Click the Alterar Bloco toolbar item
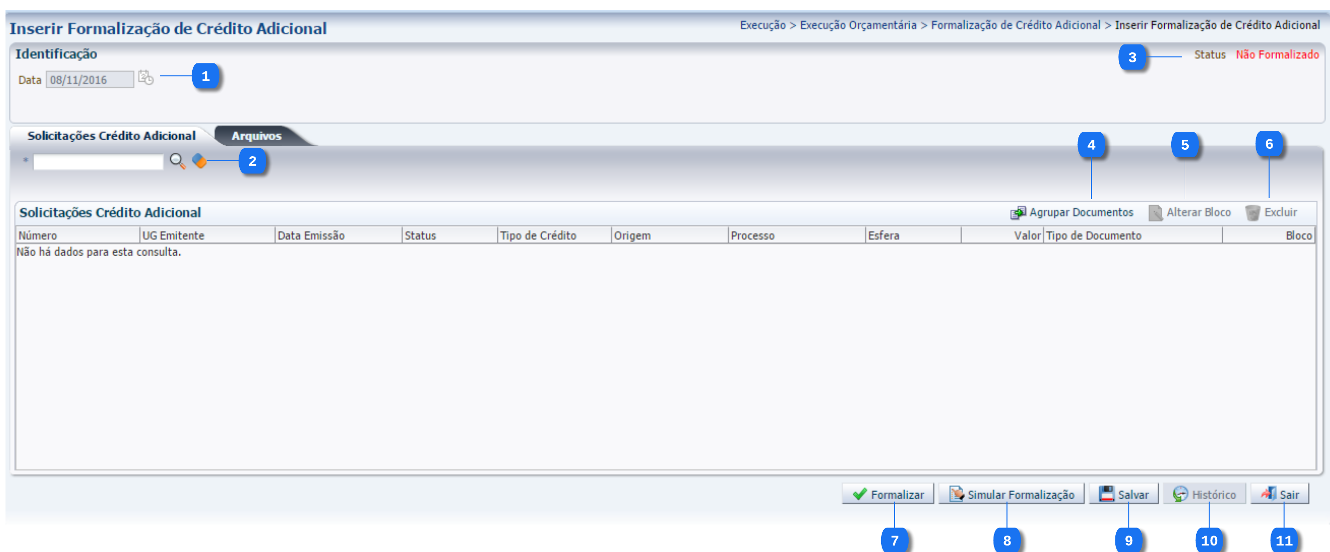 1190,212
